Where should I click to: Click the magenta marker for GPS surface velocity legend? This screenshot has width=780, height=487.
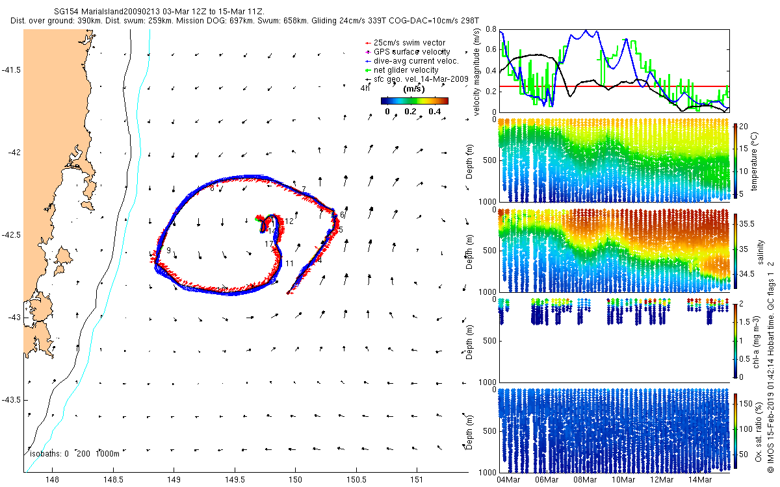click(x=369, y=51)
